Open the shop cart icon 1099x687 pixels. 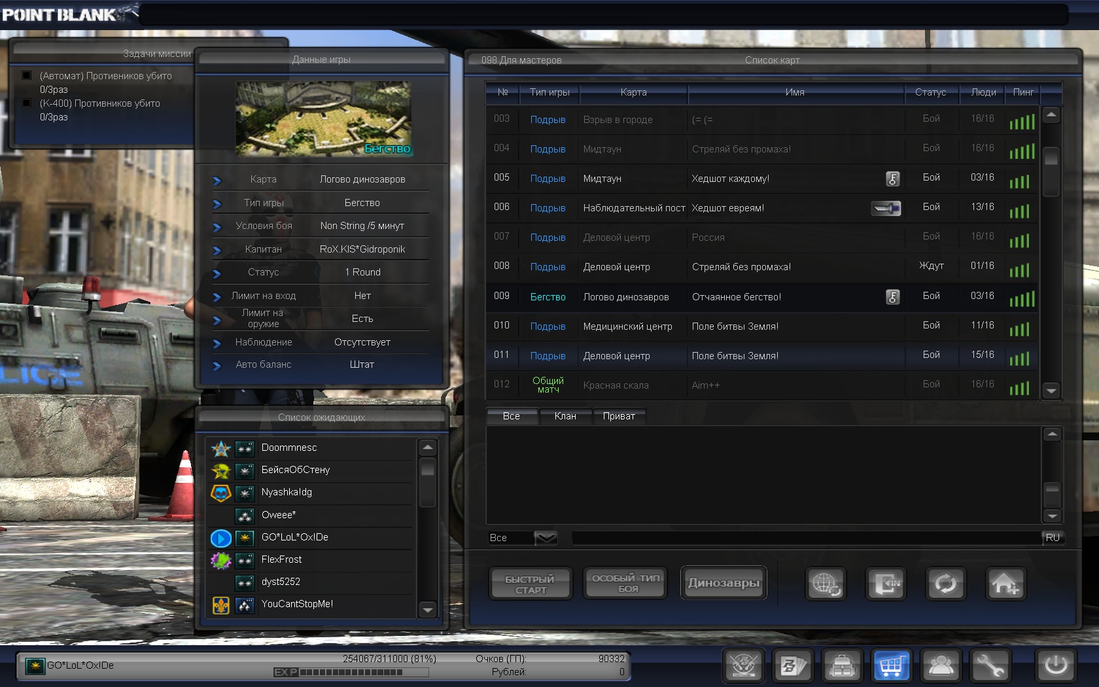tap(891, 666)
